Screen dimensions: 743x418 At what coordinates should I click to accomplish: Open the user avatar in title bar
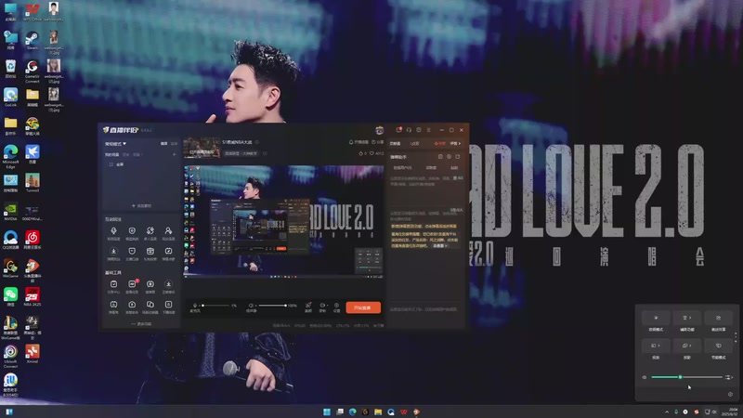380,130
